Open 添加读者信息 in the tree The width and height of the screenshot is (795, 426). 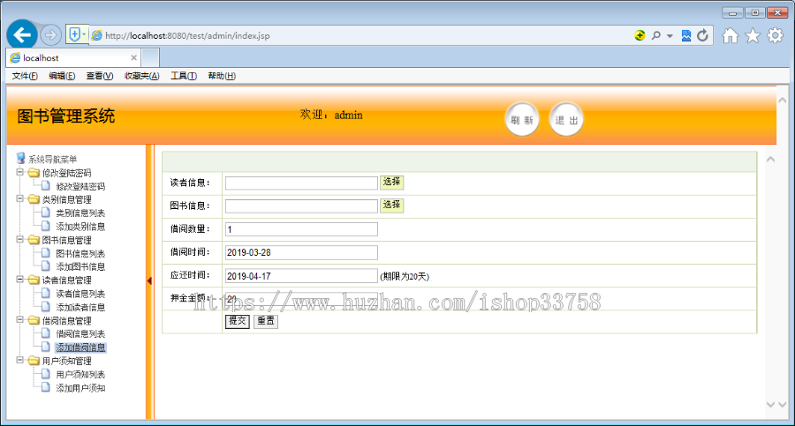pyautogui.click(x=80, y=307)
